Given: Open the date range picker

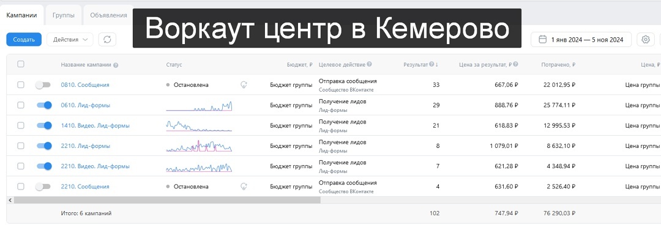Looking at the screenshot, I should click(x=581, y=40).
